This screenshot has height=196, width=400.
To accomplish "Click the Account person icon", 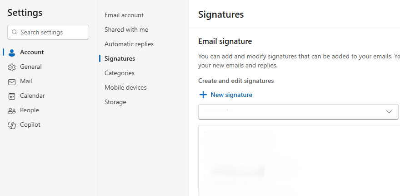I will (x=12, y=53).
